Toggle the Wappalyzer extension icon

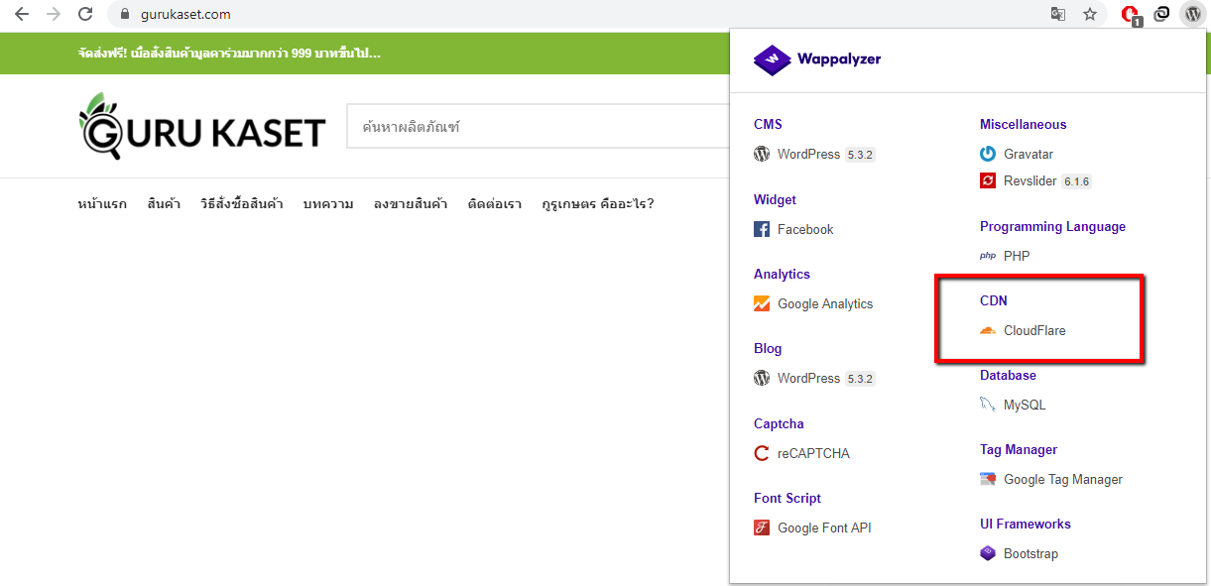1192,15
